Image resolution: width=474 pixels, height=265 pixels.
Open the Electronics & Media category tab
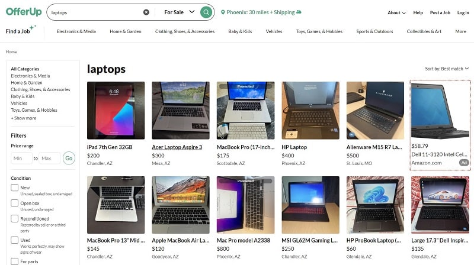pos(76,31)
